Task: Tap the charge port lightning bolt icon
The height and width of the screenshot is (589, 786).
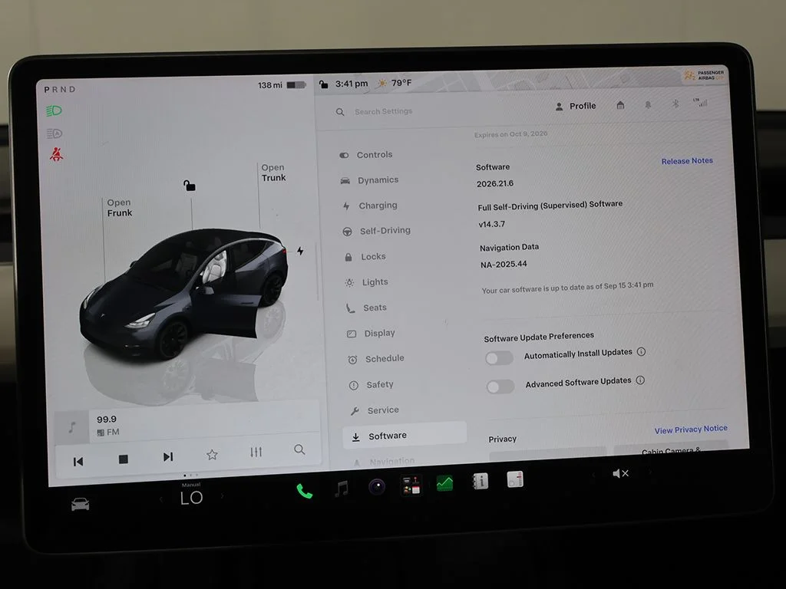Action: pyautogui.click(x=300, y=251)
